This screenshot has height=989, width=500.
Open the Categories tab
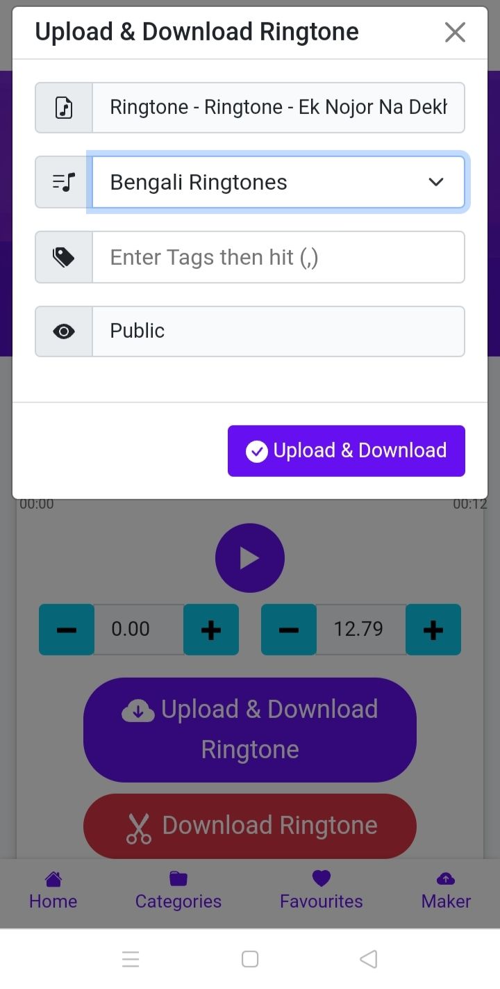178,891
